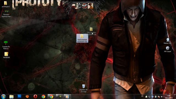176x99 pixels.
Task: Open the orange paw app on taskbar
Action: point(27,97)
